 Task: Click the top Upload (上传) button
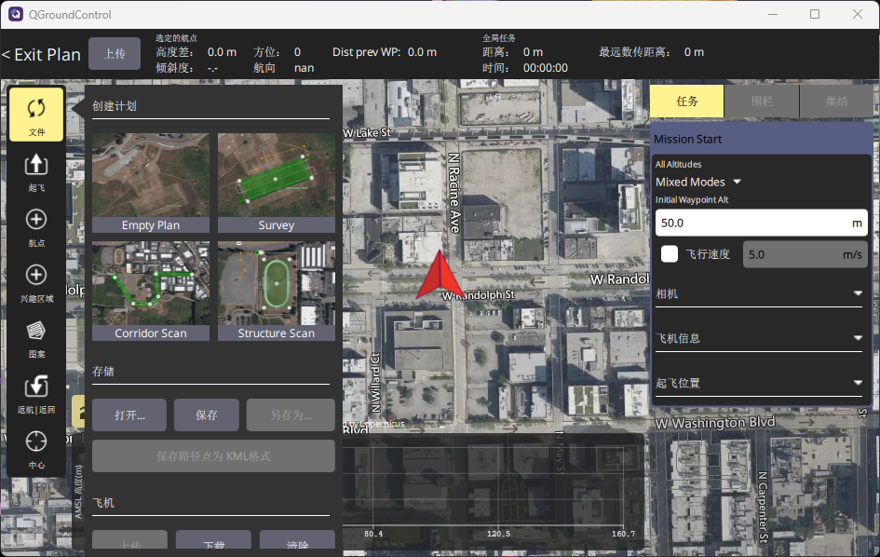[x=115, y=54]
